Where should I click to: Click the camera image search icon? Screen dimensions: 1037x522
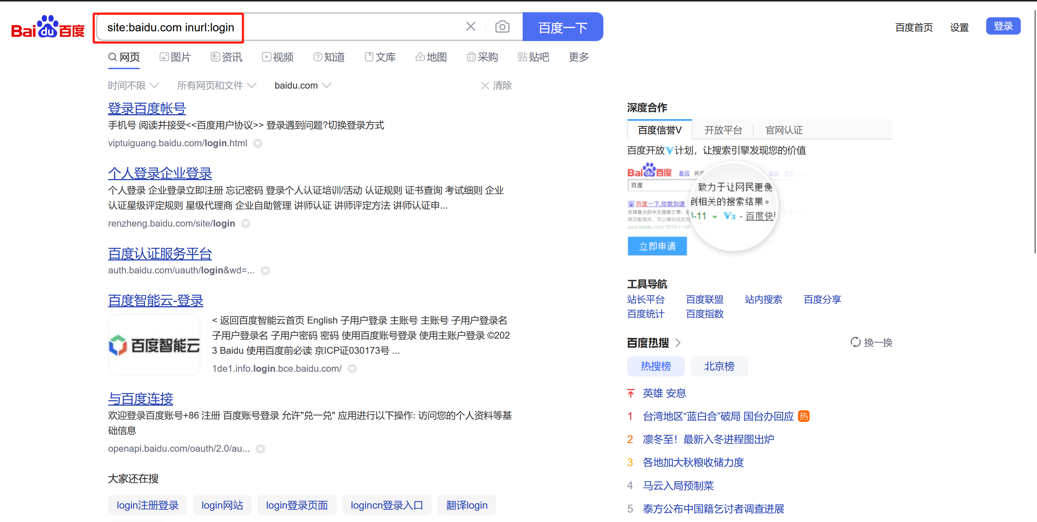coord(502,27)
